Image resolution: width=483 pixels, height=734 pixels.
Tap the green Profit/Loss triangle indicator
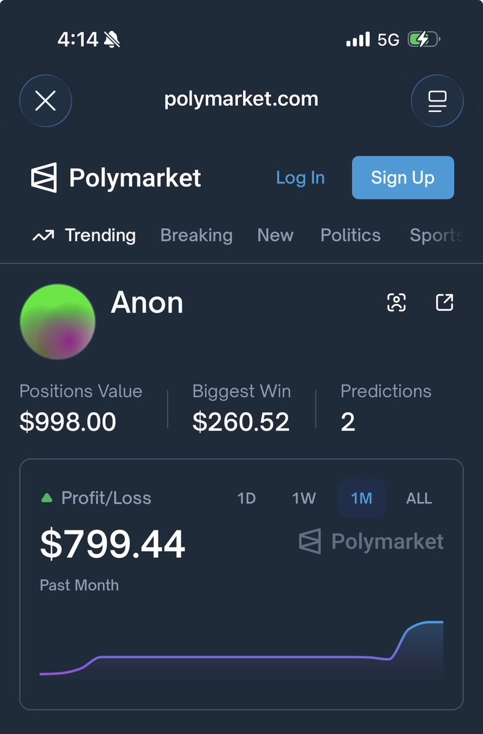[47, 499]
